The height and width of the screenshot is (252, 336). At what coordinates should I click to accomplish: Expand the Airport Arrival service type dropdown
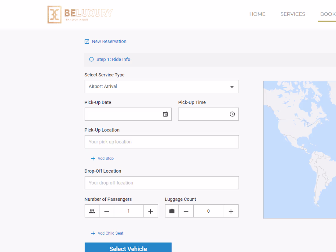click(x=162, y=86)
